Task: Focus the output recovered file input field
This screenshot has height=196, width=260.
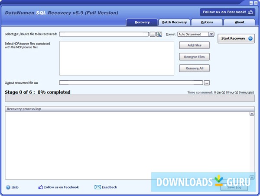Action: [x=131, y=83]
